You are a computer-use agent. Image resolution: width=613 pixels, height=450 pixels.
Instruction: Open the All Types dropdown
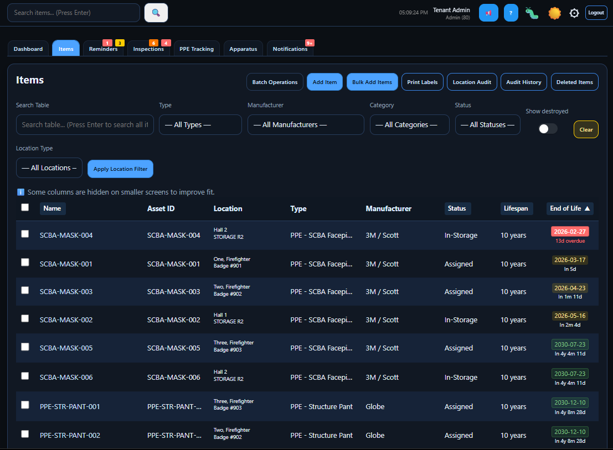point(200,124)
